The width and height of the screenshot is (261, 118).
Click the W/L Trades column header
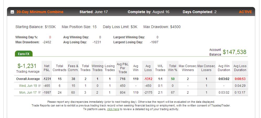pyautogui.click(x=160, y=68)
